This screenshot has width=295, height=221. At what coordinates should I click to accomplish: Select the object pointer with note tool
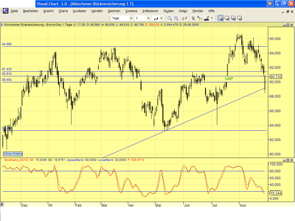point(200,18)
